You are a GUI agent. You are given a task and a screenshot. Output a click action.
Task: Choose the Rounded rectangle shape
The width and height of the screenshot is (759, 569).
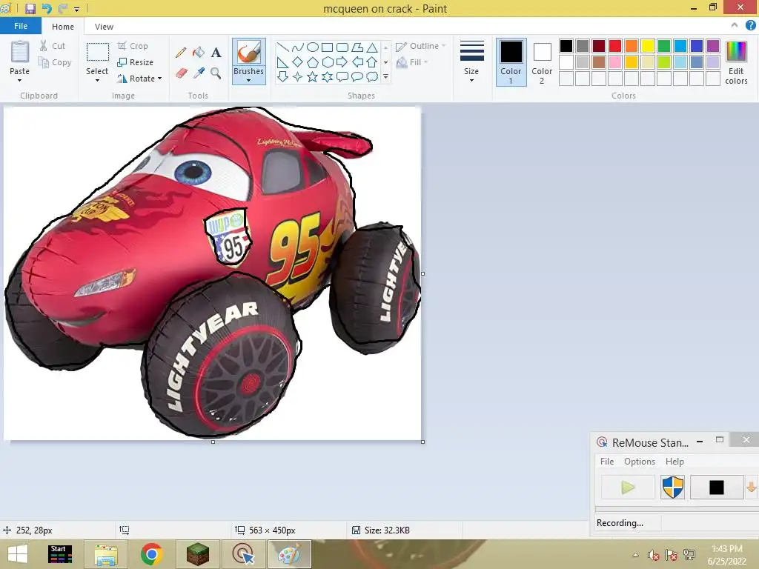(x=342, y=47)
